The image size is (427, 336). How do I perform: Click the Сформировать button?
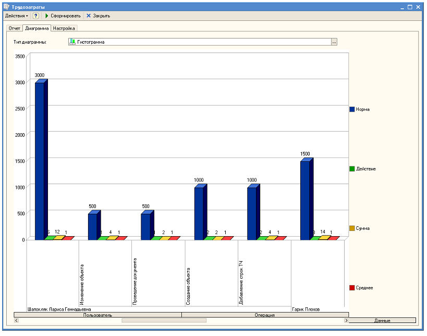point(63,16)
